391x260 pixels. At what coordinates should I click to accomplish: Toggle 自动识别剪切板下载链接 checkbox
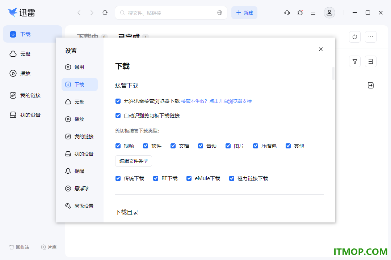point(118,116)
